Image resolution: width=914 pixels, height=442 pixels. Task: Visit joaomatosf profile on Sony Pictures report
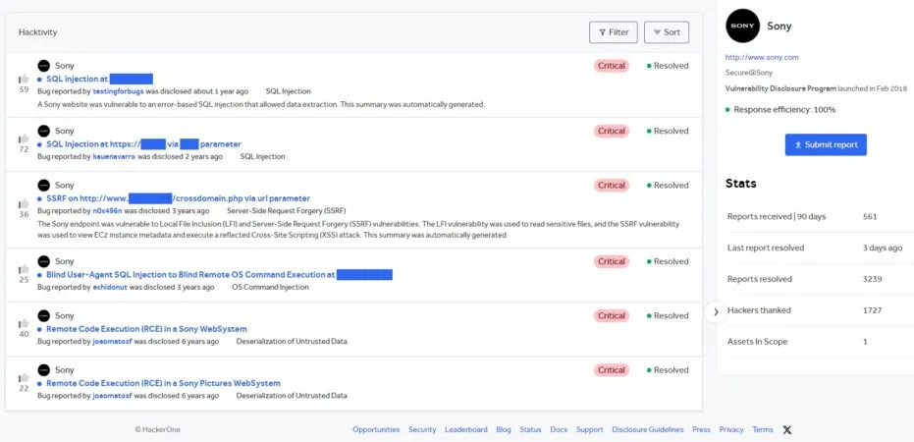click(113, 396)
